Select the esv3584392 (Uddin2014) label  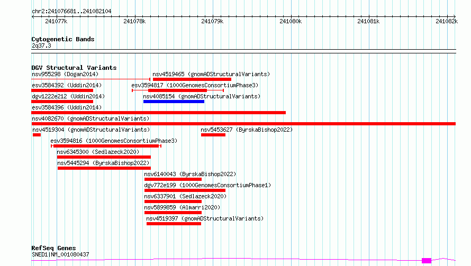(x=67, y=85)
